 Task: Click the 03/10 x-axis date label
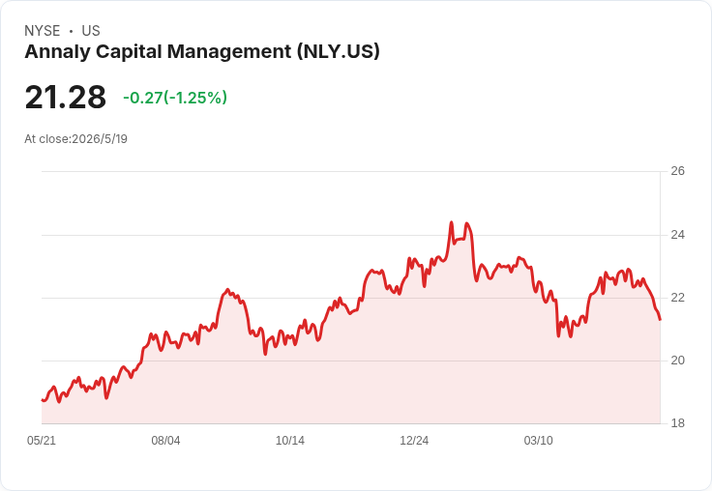click(x=539, y=441)
